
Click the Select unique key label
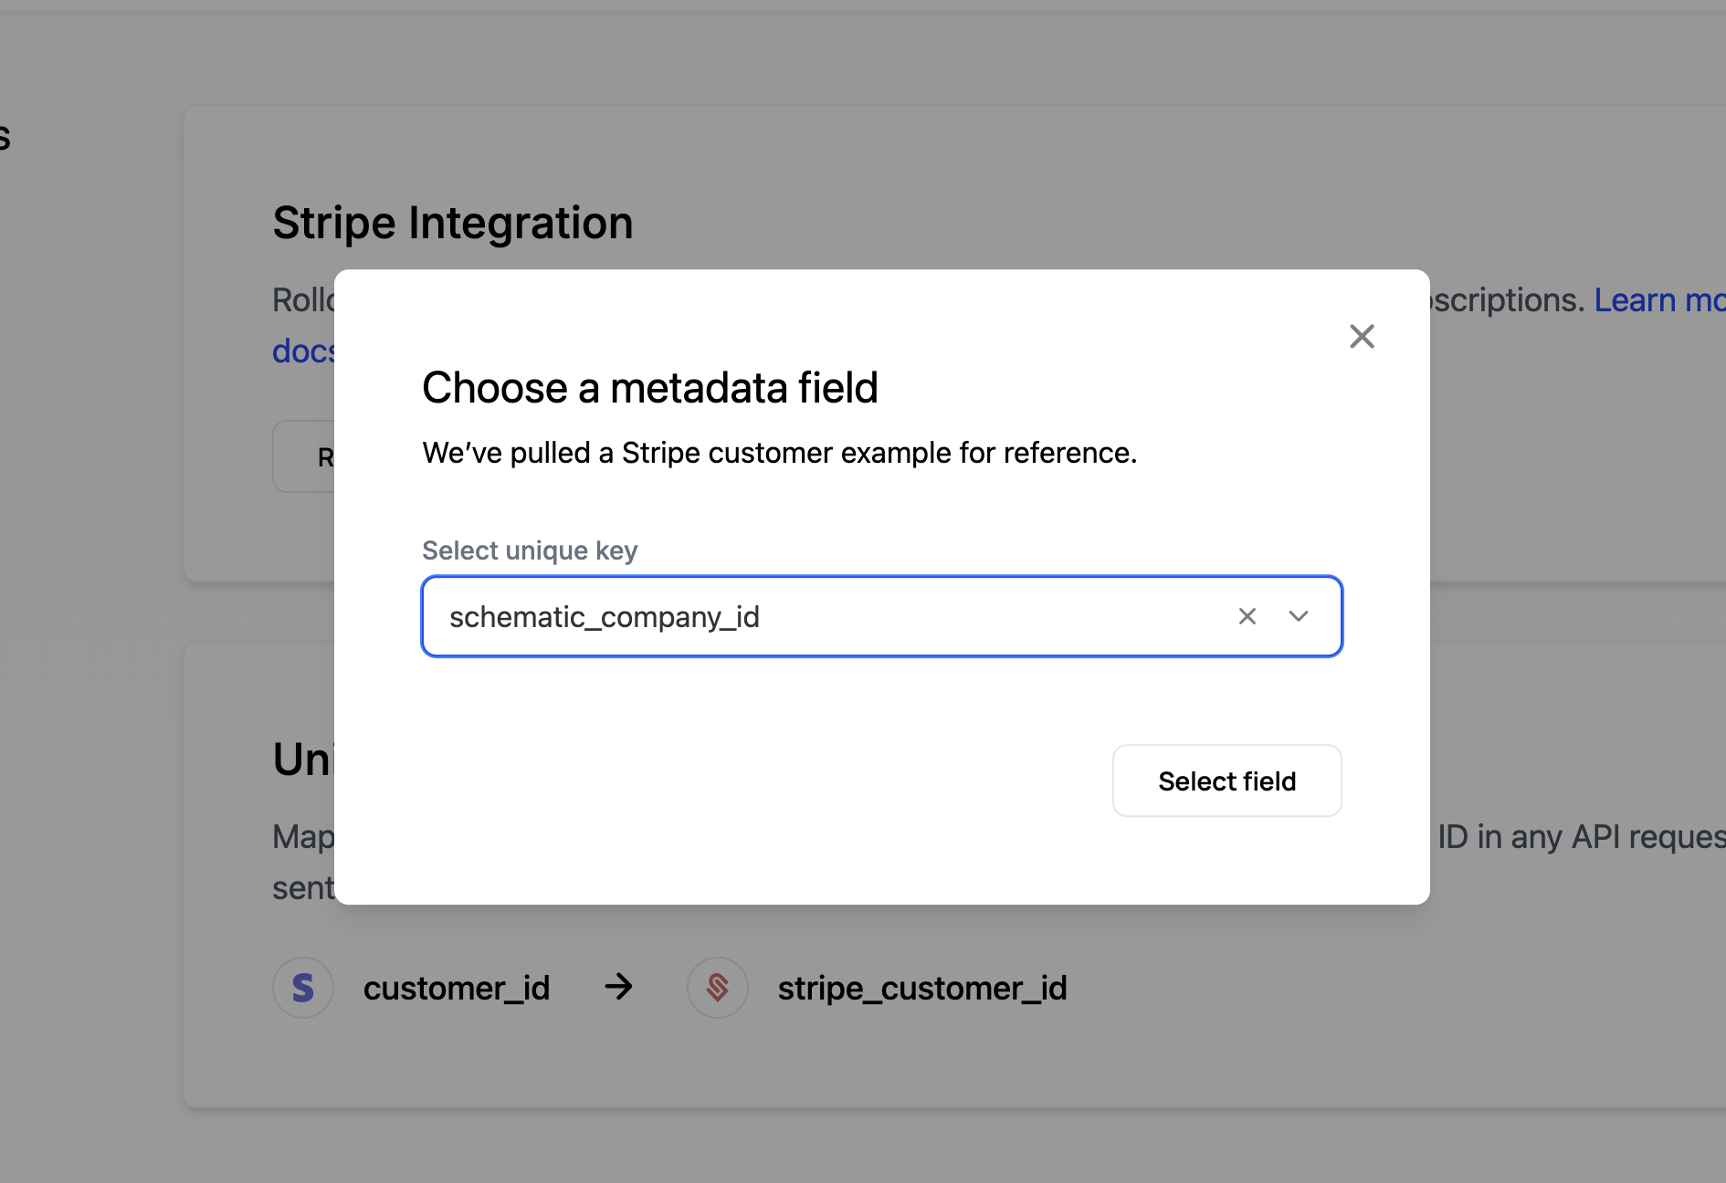[530, 550]
